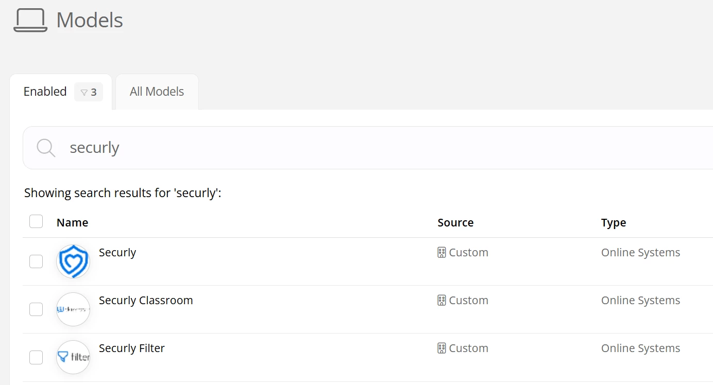Click the Custom source icon for Securly Classroom
The height and width of the screenshot is (385, 713).
pyautogui.click(x=442, y=301)
